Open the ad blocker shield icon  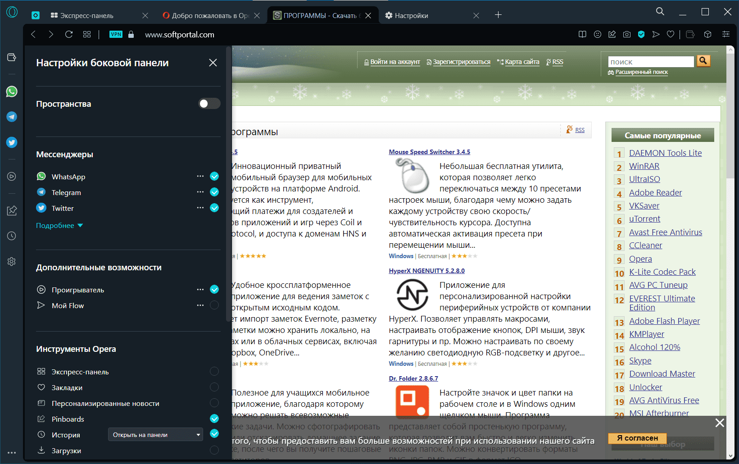[641, 34]
